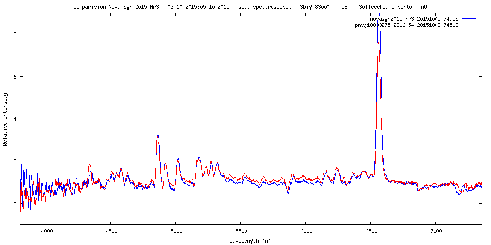Click the 4500 x-axis tick label

[x=111, y=231]
